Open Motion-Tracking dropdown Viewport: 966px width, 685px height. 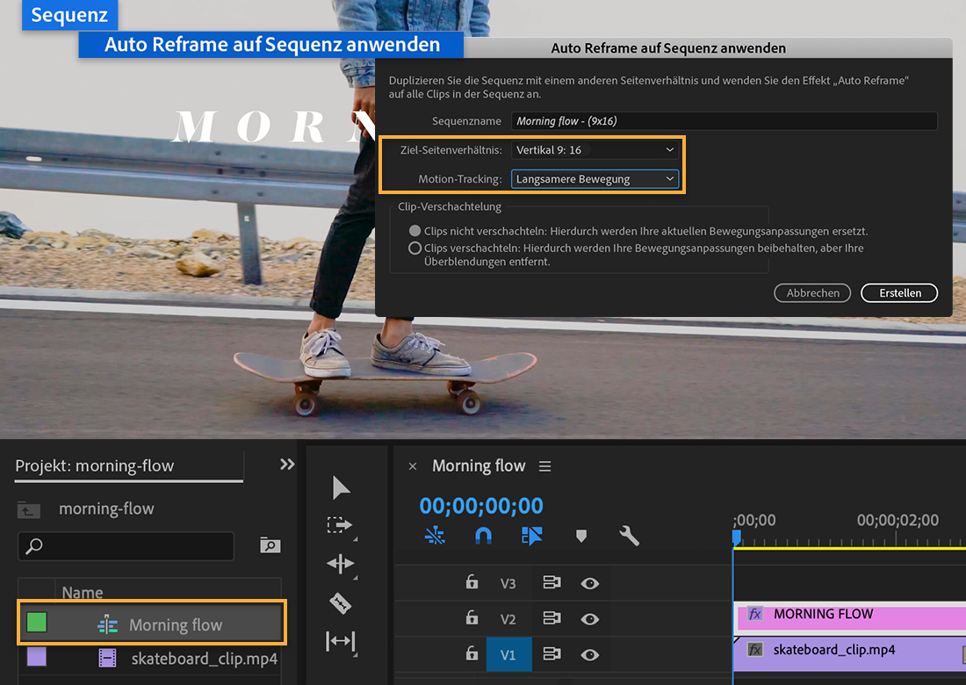point(595,179)
